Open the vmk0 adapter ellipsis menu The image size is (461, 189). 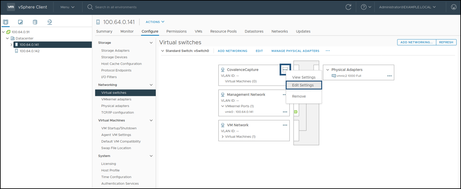(285, 112)
